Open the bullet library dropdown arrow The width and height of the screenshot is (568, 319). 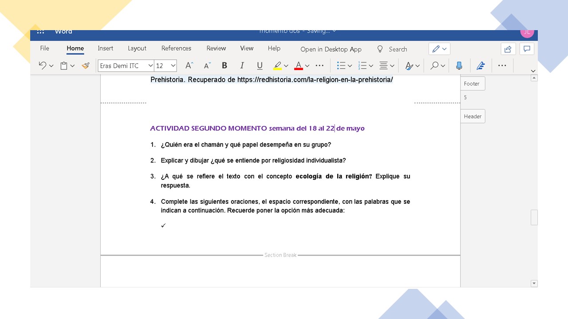pyautogui.click(x=350, y=66)
